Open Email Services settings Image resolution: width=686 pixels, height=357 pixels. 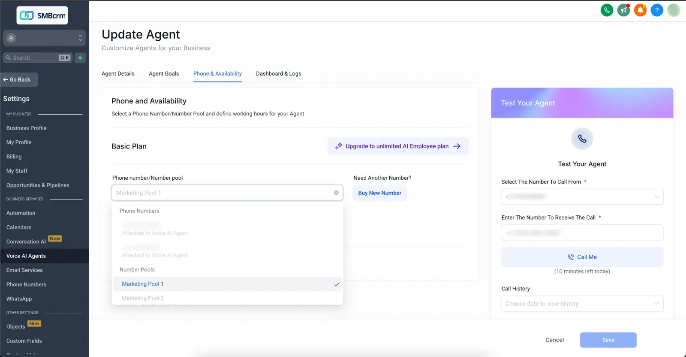24,270
